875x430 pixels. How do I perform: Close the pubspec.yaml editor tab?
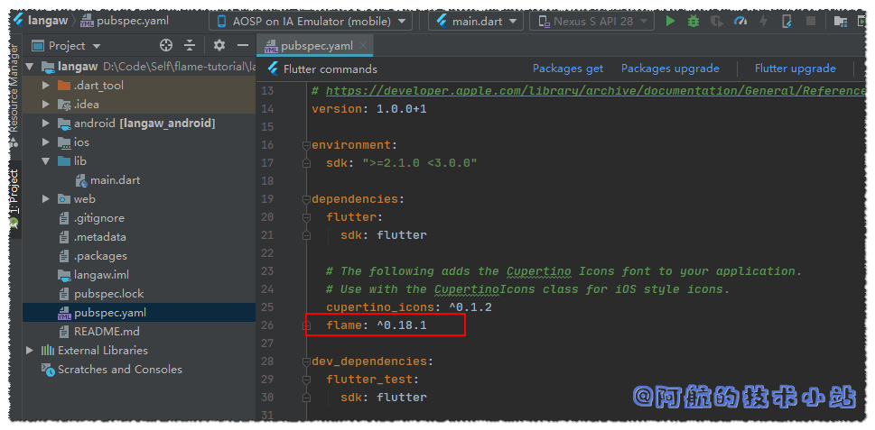[x=363, y=45]
